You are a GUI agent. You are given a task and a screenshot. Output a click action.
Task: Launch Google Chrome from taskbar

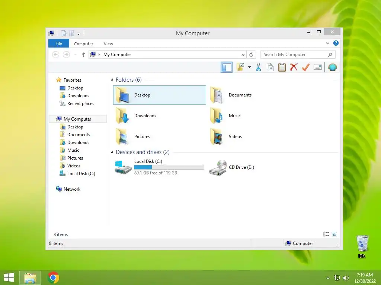[x=53, y=278]
